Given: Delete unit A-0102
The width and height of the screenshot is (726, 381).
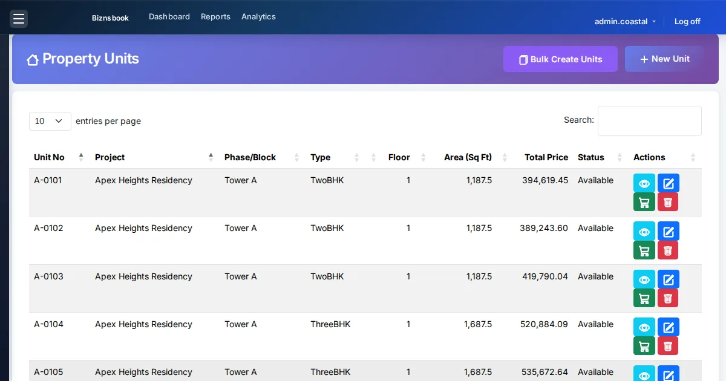Looking at the screenshot, I should 668,250.
